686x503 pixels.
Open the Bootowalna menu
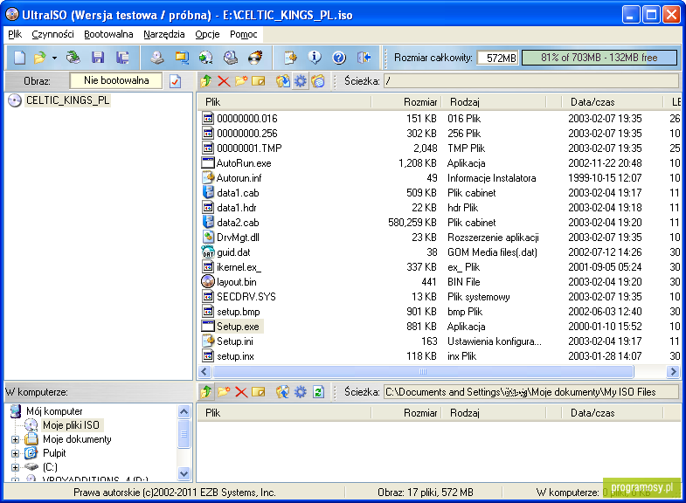click(x=108, y=35)
